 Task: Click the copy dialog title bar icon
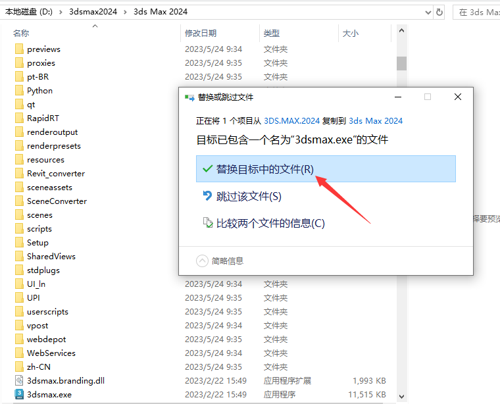(x=189, y=97)
